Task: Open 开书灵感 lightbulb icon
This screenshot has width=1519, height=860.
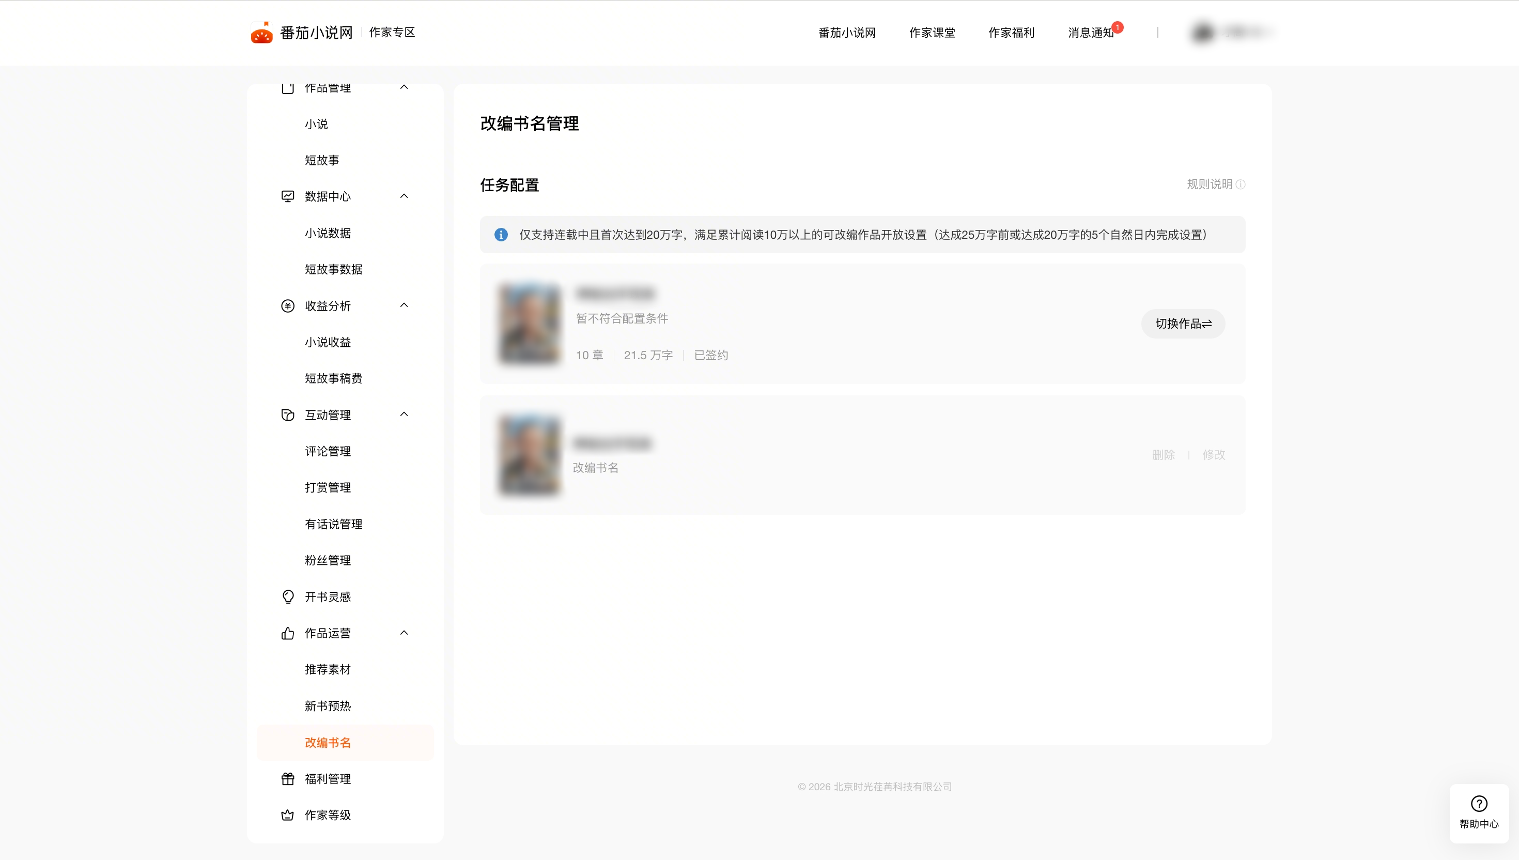Action: point(287,596)
